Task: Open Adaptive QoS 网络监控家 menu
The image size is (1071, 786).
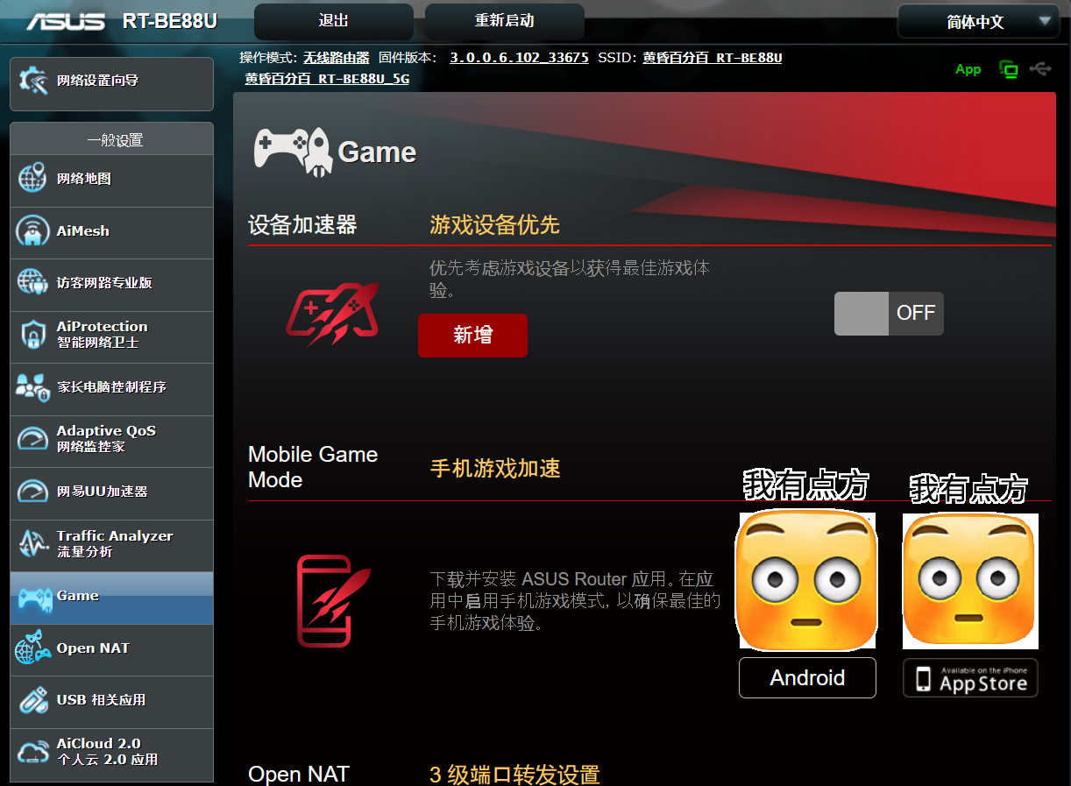Action: 111,440
